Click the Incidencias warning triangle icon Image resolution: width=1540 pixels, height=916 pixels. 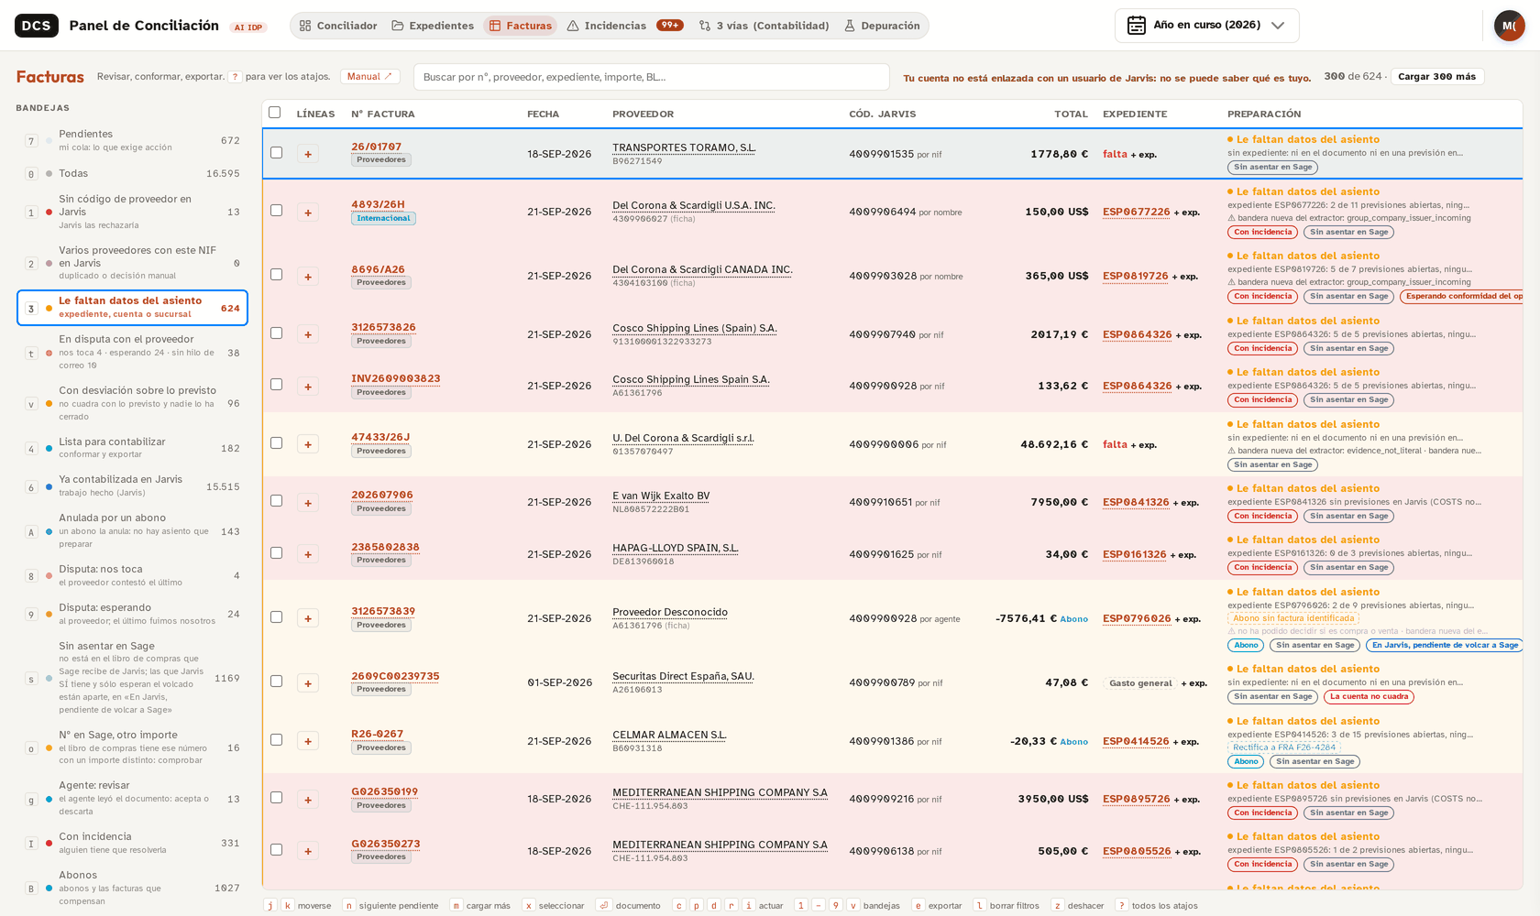[573, 26]
